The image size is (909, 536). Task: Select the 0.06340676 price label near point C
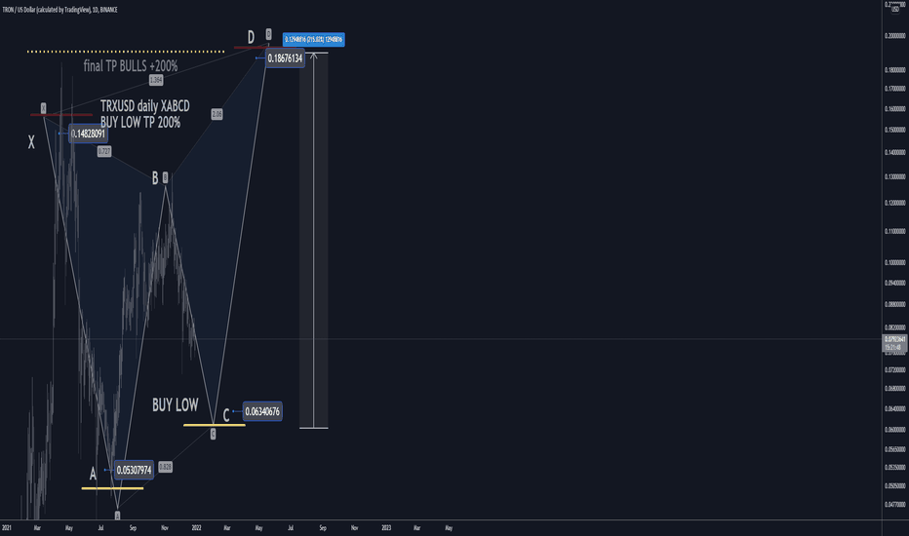262,411
